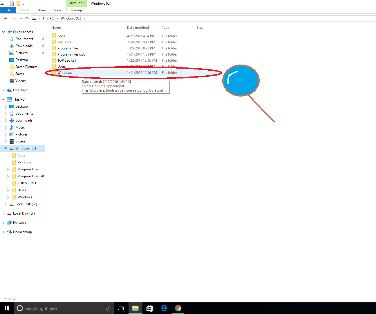Click the microphone icon in the search bar
This screenshot has width=376, height=314.
(108, 308)
